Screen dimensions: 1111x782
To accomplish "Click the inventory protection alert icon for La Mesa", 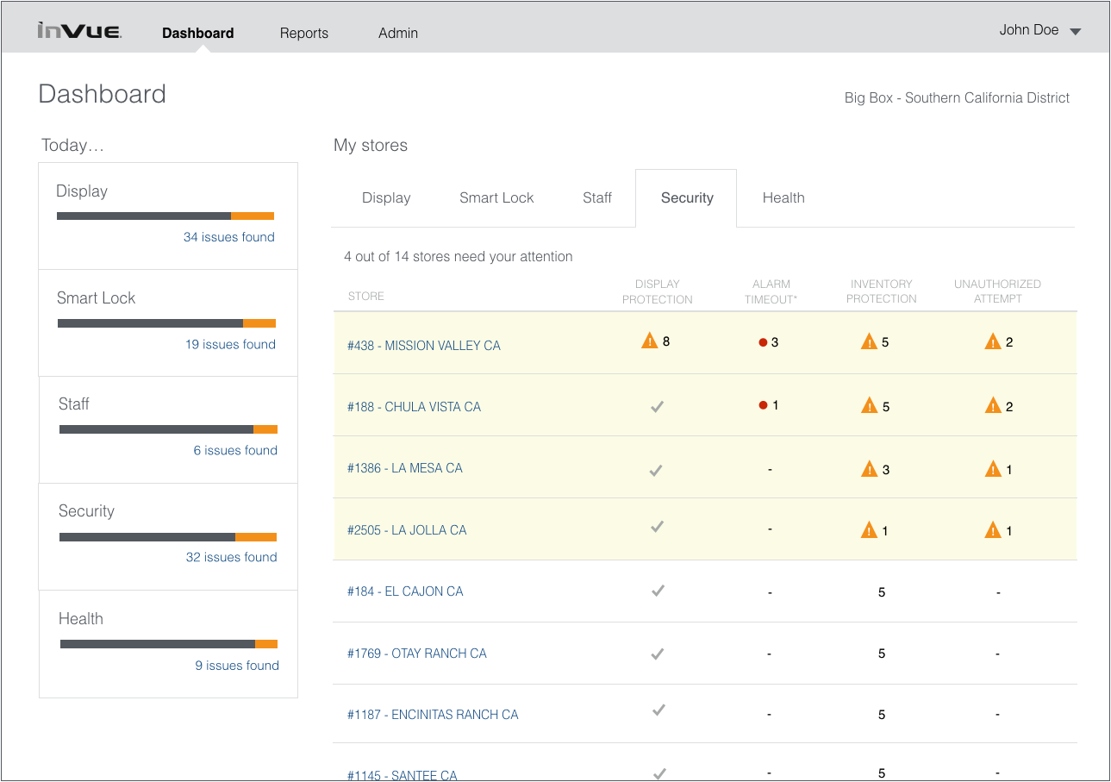I will point(868,469).
